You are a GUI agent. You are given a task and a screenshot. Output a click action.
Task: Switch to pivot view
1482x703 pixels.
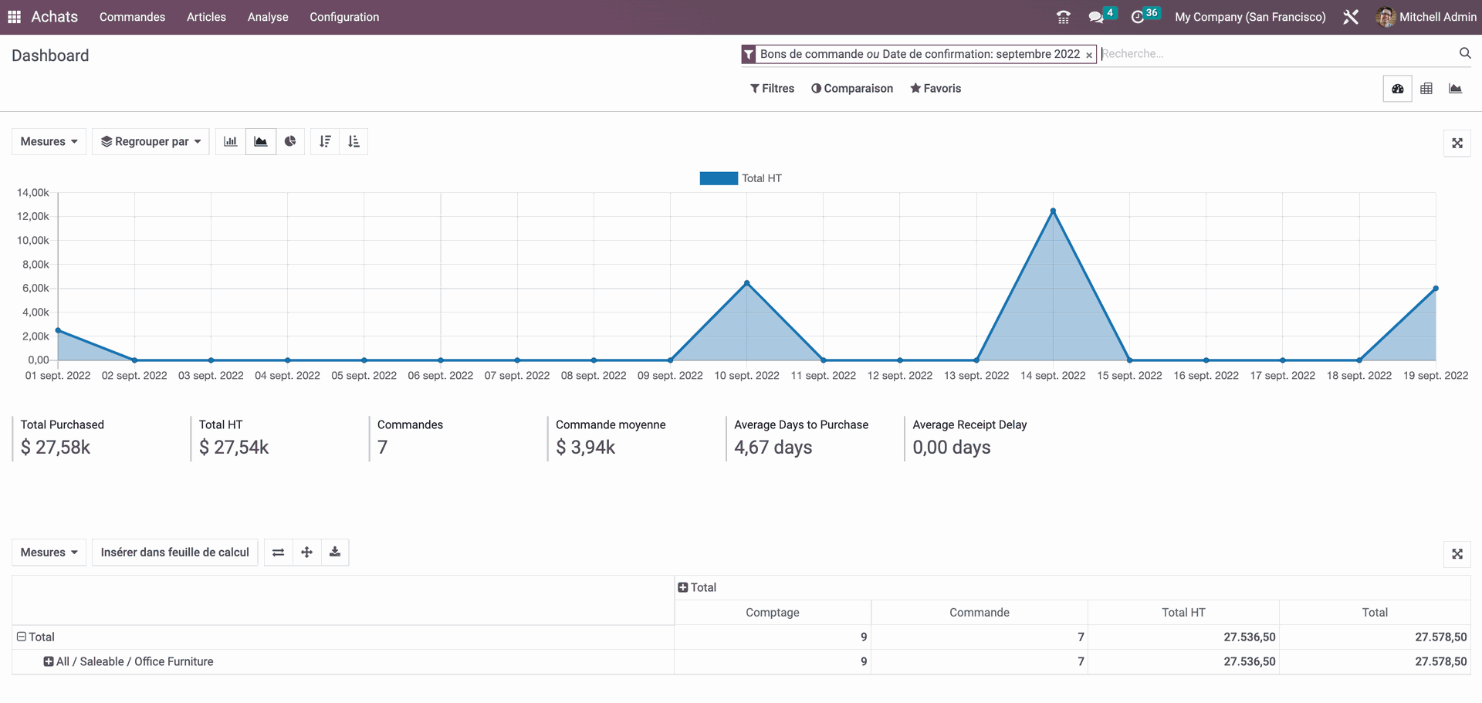pos(1426,89)
